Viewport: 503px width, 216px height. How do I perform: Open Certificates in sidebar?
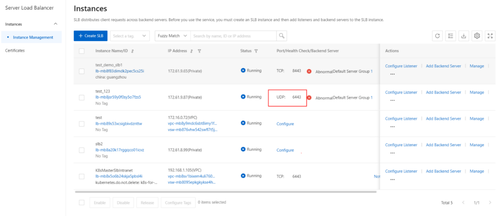point(15,50)
